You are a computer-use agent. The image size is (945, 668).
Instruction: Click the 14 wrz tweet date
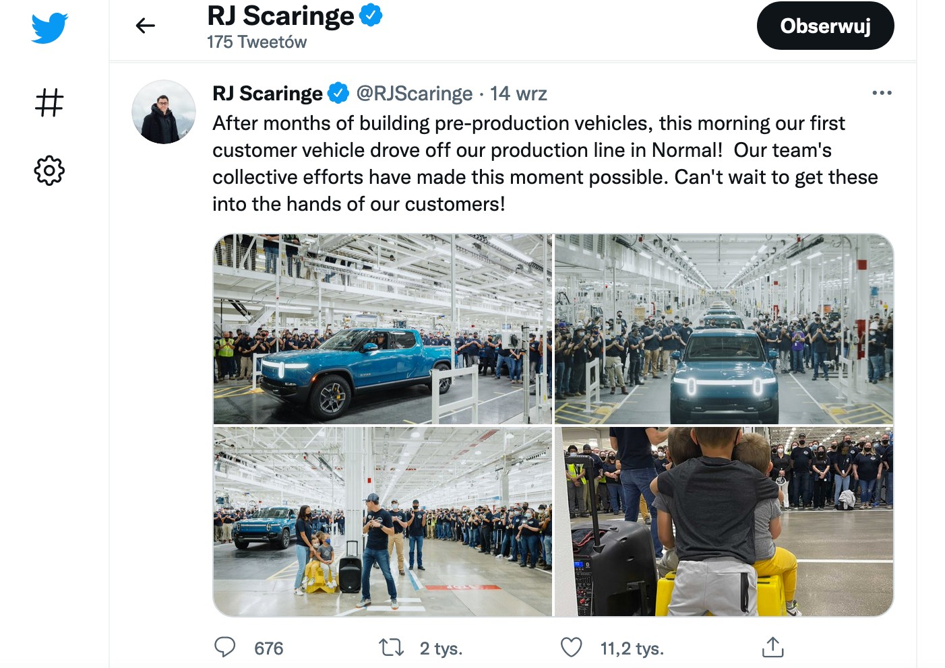click(518, 94)
